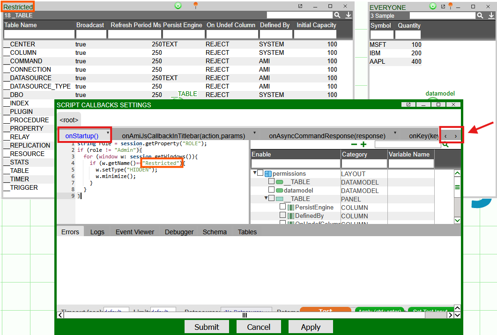This screenshot has width=497, height=335.
Task: Enable the datamodel checkbox
Action: (x=271, y=190)
